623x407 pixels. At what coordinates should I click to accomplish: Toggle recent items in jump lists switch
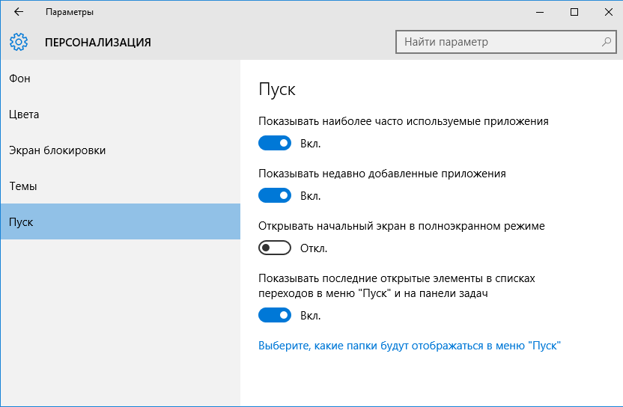[x=275, y=315]
